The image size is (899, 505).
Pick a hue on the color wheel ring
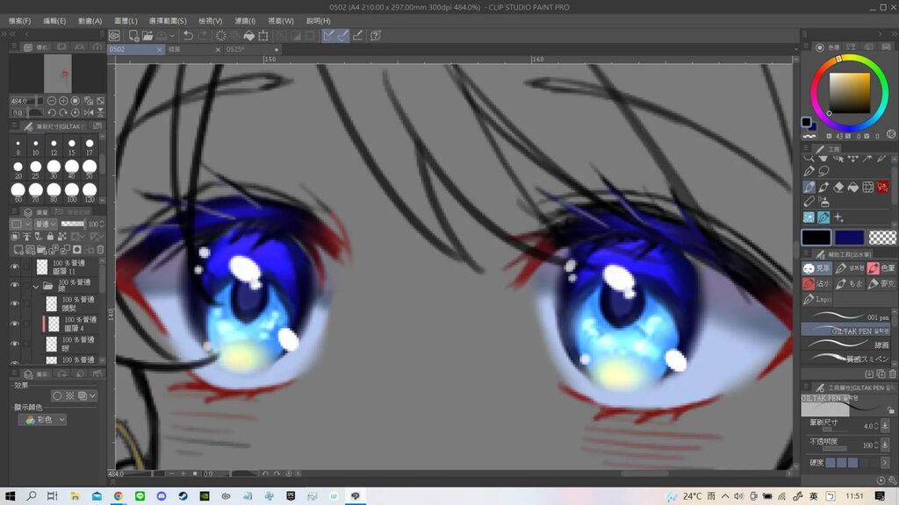(x=850, y=93)
